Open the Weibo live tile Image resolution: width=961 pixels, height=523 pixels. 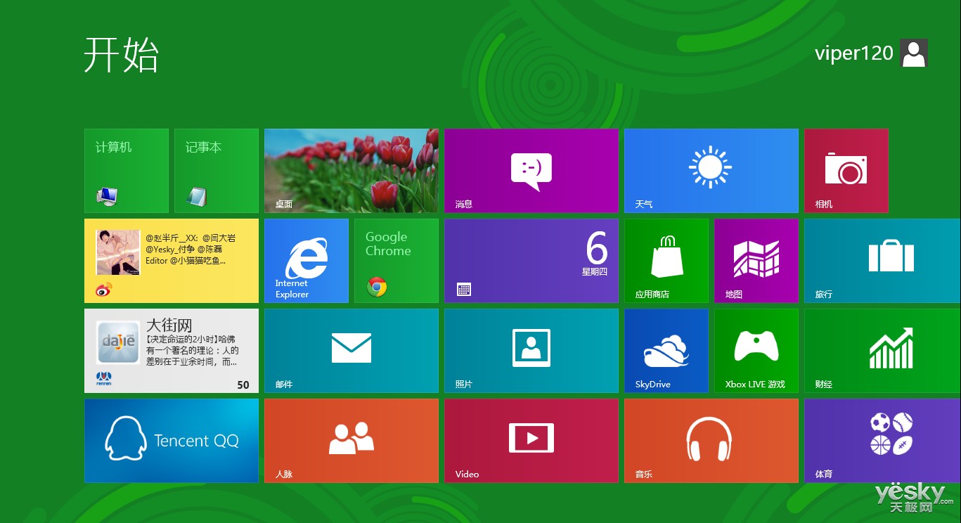click(172, 261)
